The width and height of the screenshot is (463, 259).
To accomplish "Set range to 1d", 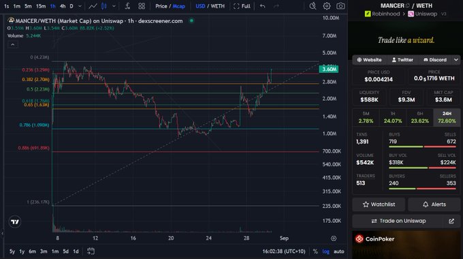I will click(x=76, y=252).
